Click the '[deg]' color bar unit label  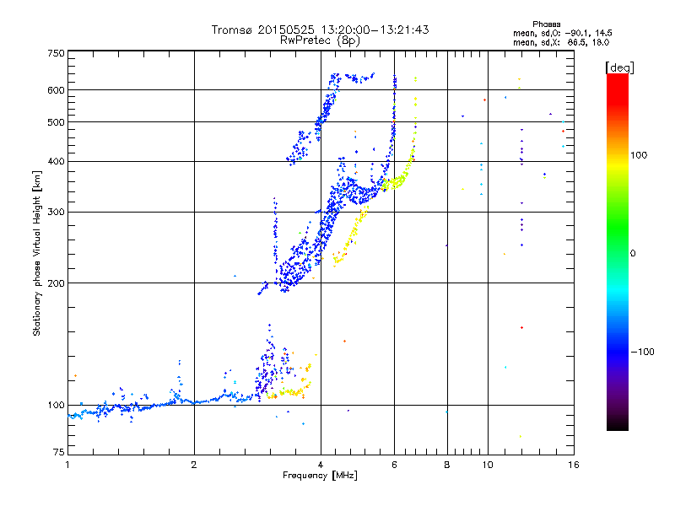pyautogui.click(x=619, y=67)
